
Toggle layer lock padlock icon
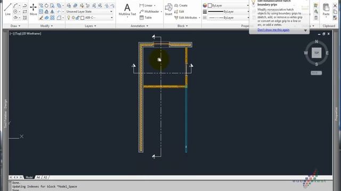click(x=77, y=18)
